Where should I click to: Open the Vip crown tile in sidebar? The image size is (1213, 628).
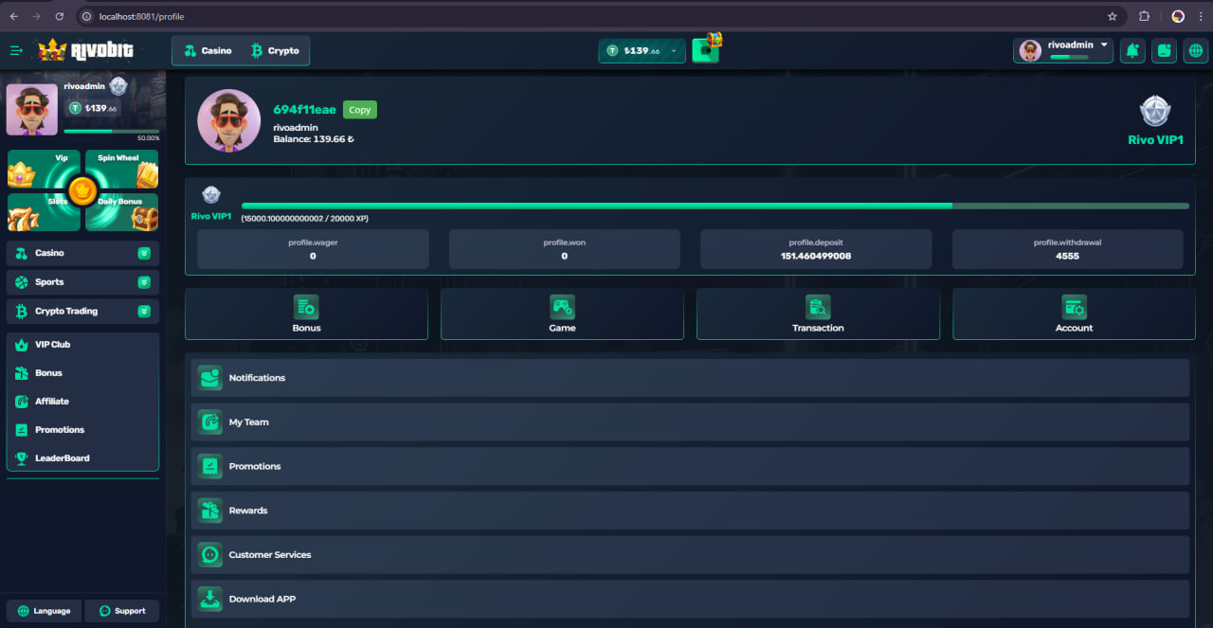click(x=44, y=170)
